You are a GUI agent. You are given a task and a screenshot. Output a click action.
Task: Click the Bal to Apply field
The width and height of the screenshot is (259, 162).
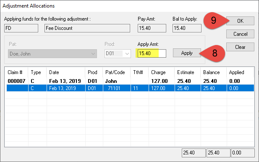point(187,28)
